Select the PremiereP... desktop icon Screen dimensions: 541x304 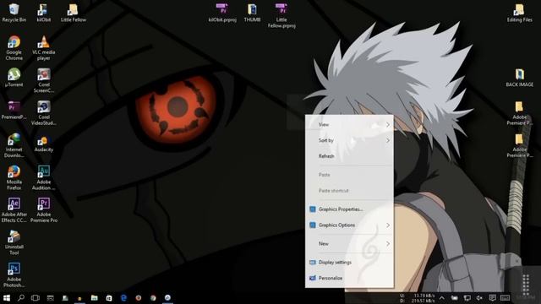[14, 111]
